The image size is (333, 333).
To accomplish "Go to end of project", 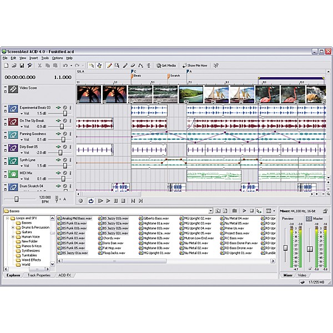I will click(140, 201).
